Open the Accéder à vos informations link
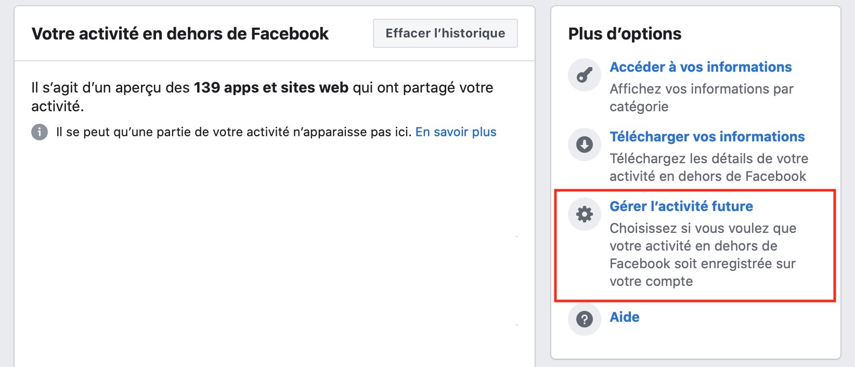Screen dimensions: 855x367 [701, 67]
